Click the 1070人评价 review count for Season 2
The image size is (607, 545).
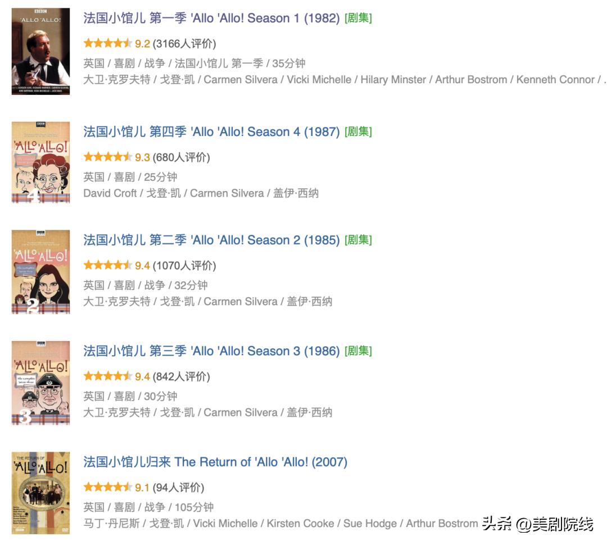click(x=184, y=266)
